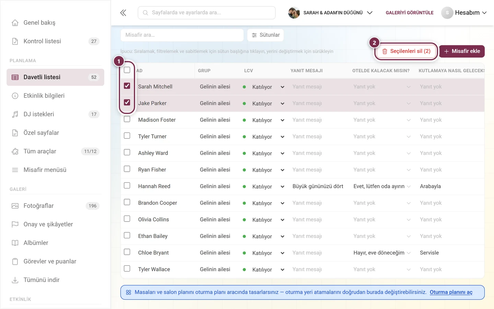Click GALERİYİ GÖRÜNTÜLE link
Image resolution: width=494 pixels, height=309 pixels.
pos(410,13)
